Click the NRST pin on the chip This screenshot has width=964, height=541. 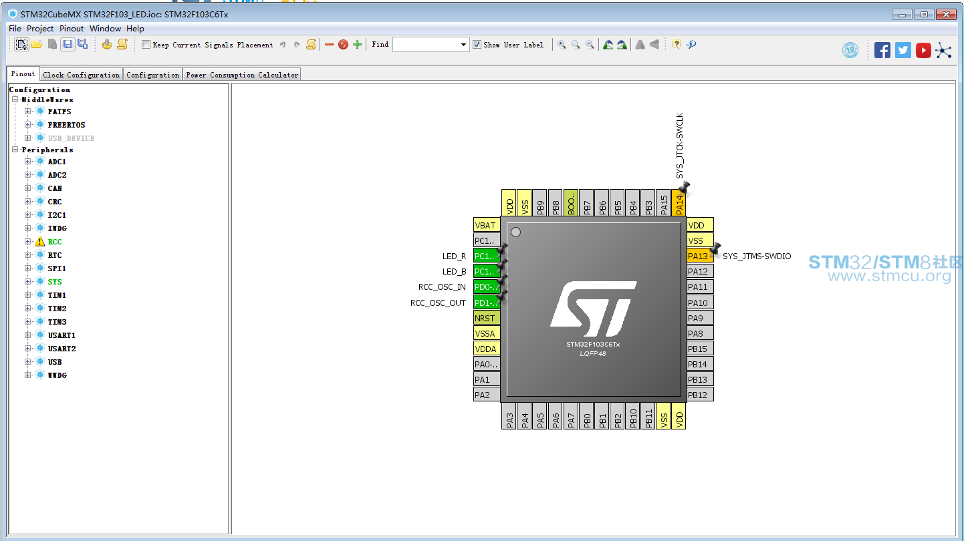tap(487, 318)
